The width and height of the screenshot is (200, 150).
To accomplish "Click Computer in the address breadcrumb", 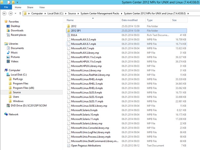I will coord(37,14).
